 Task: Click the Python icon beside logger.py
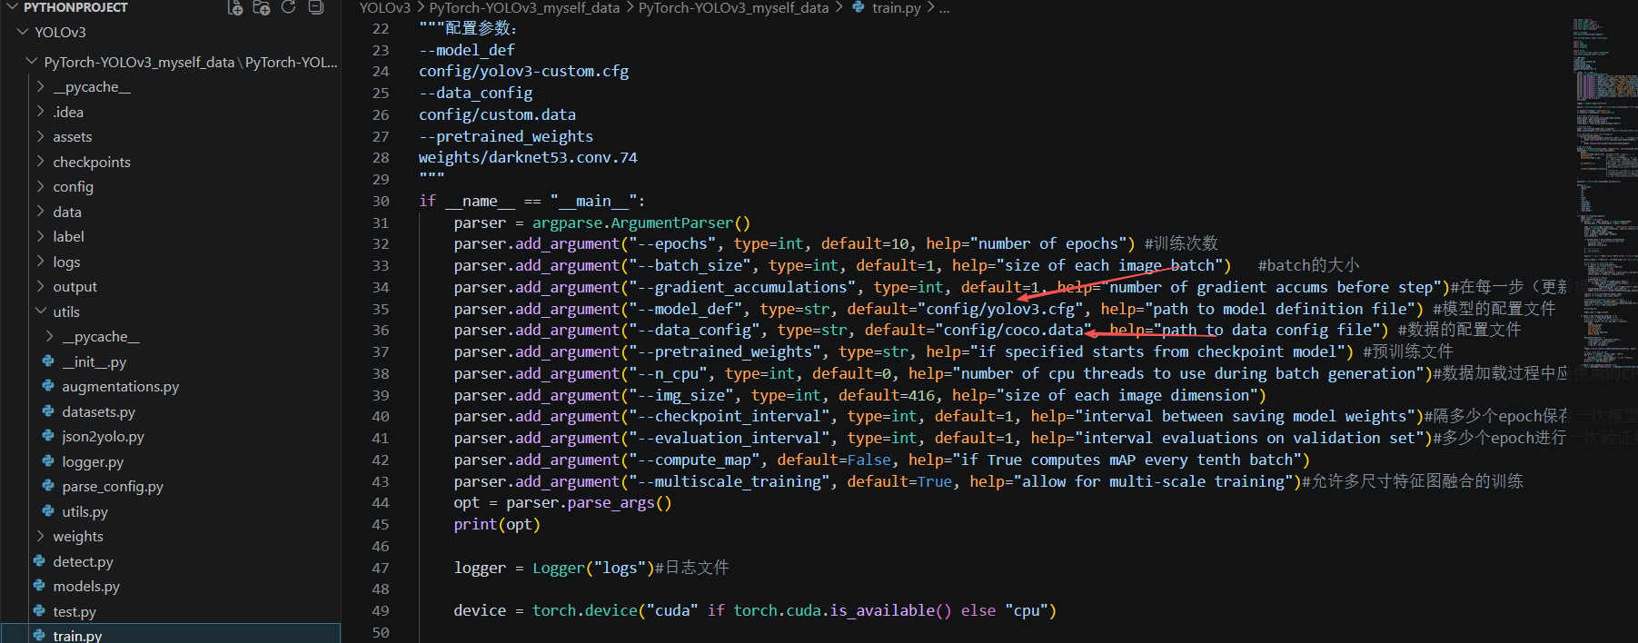48,461
